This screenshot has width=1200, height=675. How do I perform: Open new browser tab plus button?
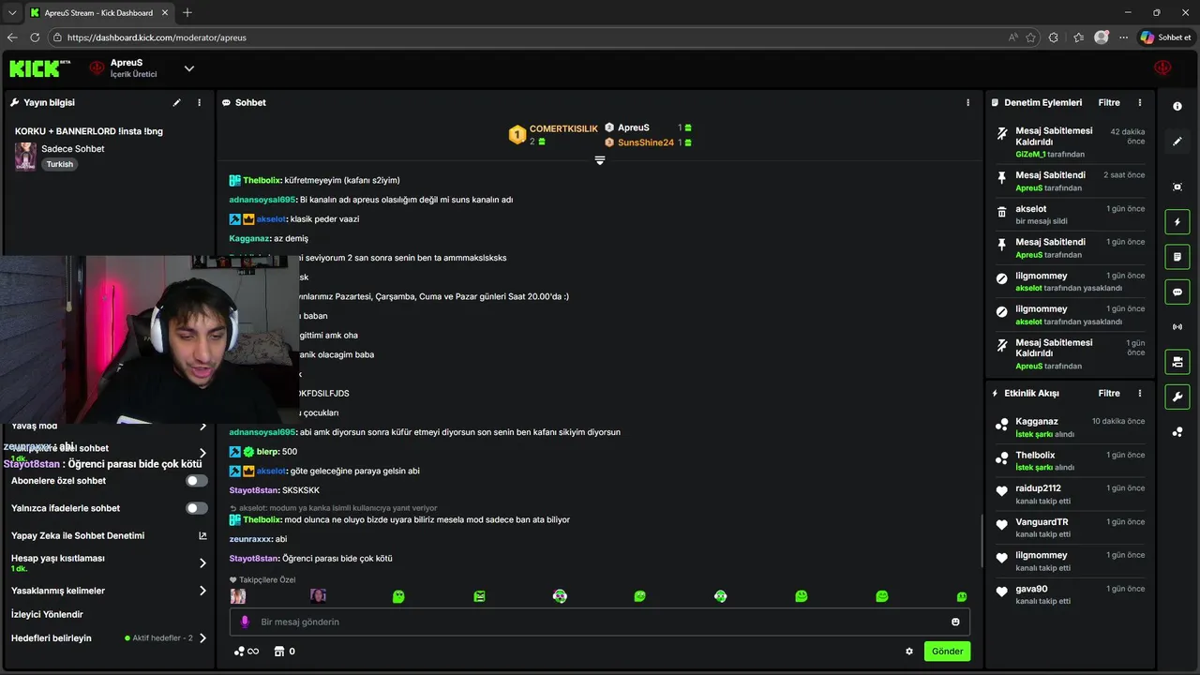[x=187, y=12]
